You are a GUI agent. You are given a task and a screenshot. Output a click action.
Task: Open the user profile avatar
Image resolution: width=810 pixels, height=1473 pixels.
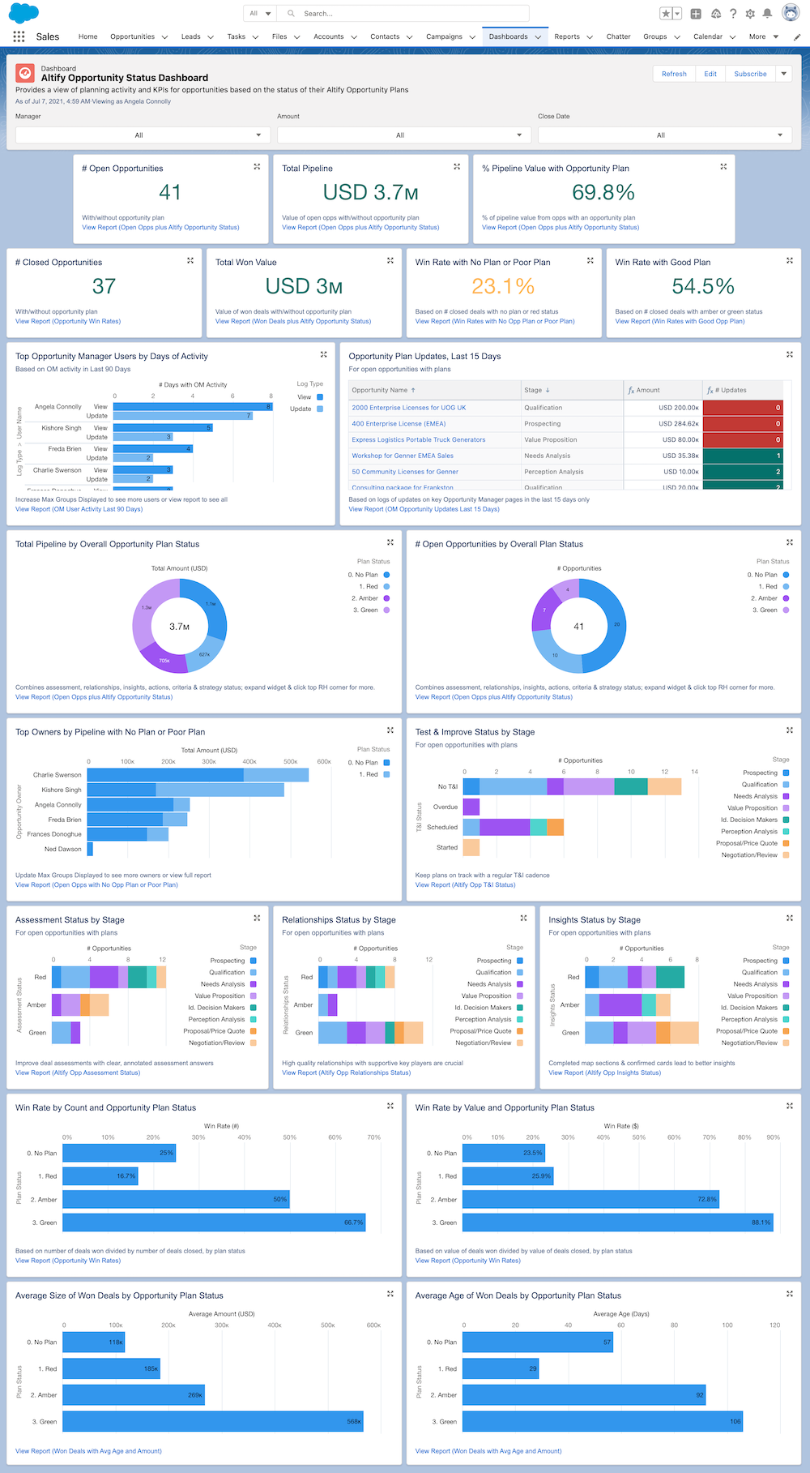coord(791,13)
